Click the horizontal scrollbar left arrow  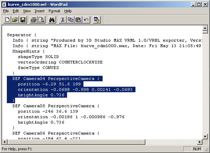[x=5, y=142]
